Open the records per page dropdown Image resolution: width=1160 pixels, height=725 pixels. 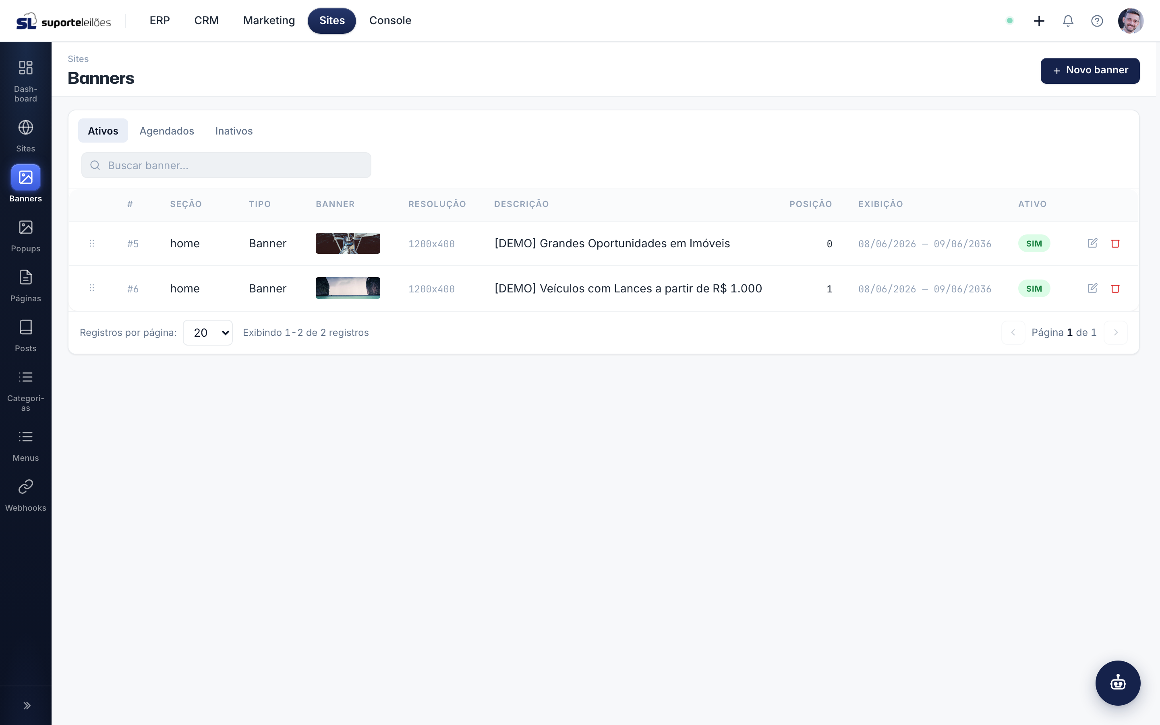pos(207,333)
